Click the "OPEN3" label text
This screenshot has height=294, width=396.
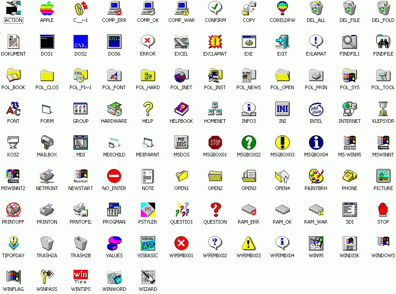[x=249, y=188]
